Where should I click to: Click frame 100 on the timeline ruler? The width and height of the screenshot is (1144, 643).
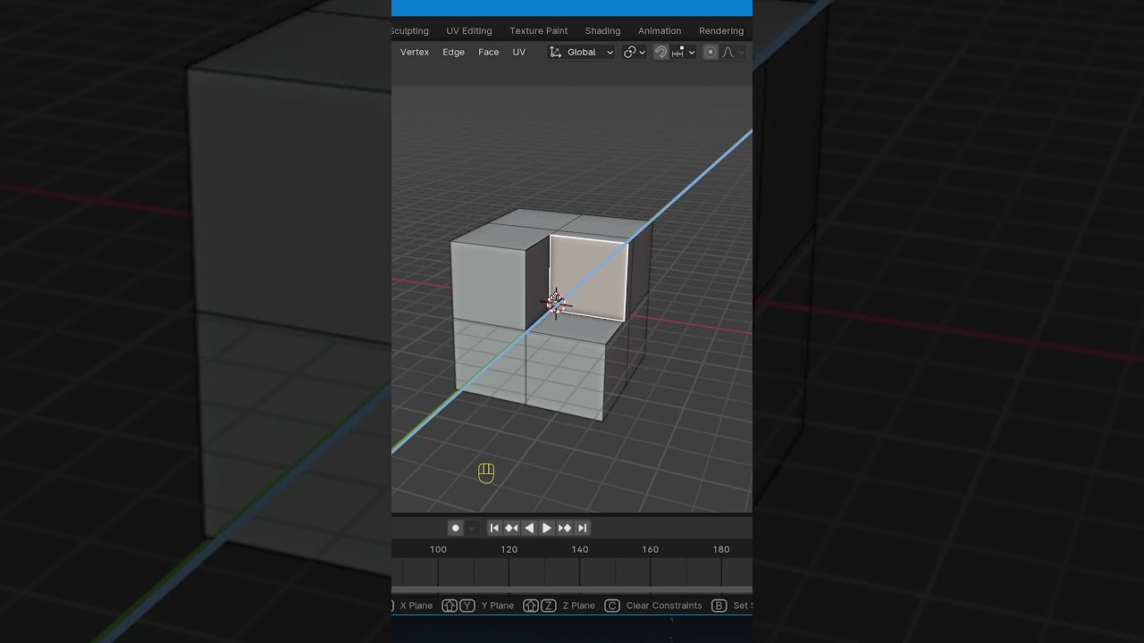(438, 549)
